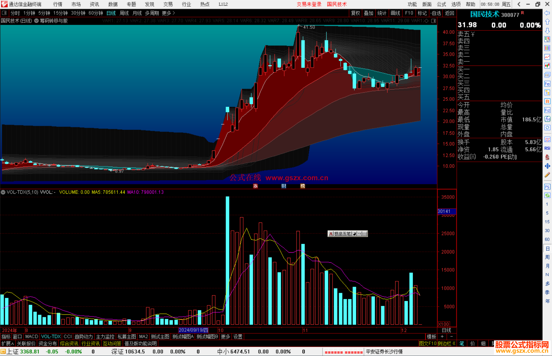552x356 pixels.
Task: Toggle the layout square icon beside 分时
Action: pos(4,13)
